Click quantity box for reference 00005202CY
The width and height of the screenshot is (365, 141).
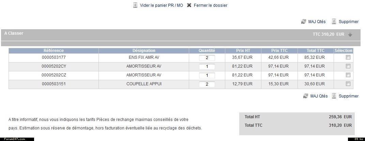click(207, 67)
